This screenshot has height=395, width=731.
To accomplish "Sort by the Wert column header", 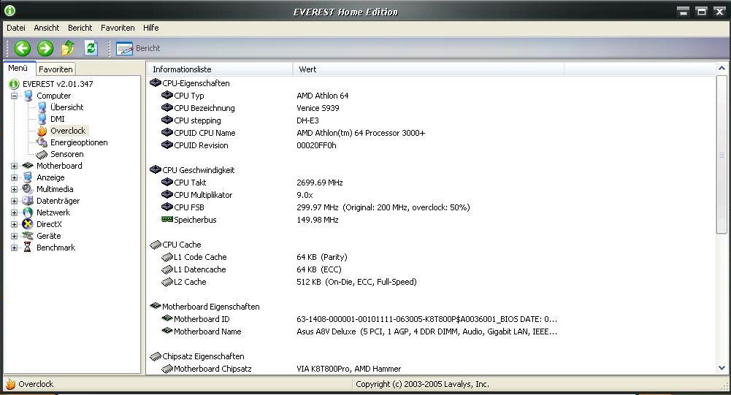I will [x=428, y=69].
